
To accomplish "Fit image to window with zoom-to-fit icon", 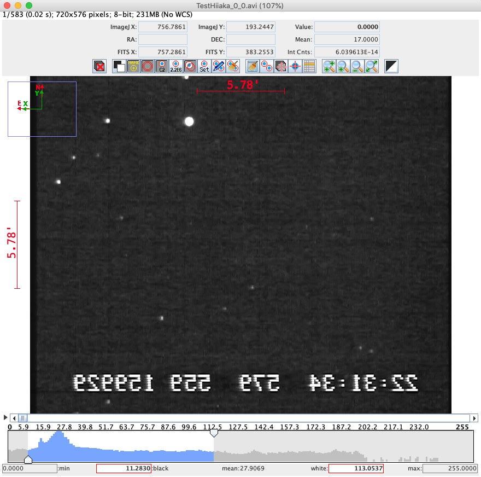I will (372, 67).
